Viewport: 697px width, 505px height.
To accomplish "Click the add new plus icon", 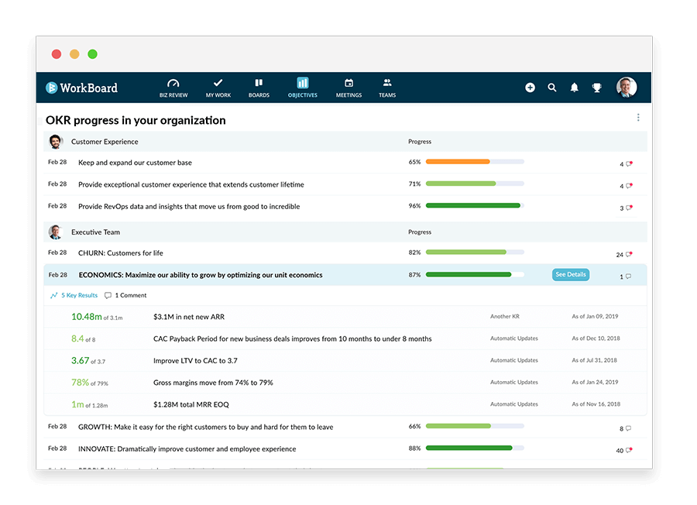I will pos(530,88).
